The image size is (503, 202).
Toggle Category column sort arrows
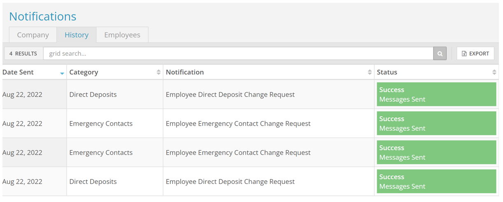coord(158,72)
